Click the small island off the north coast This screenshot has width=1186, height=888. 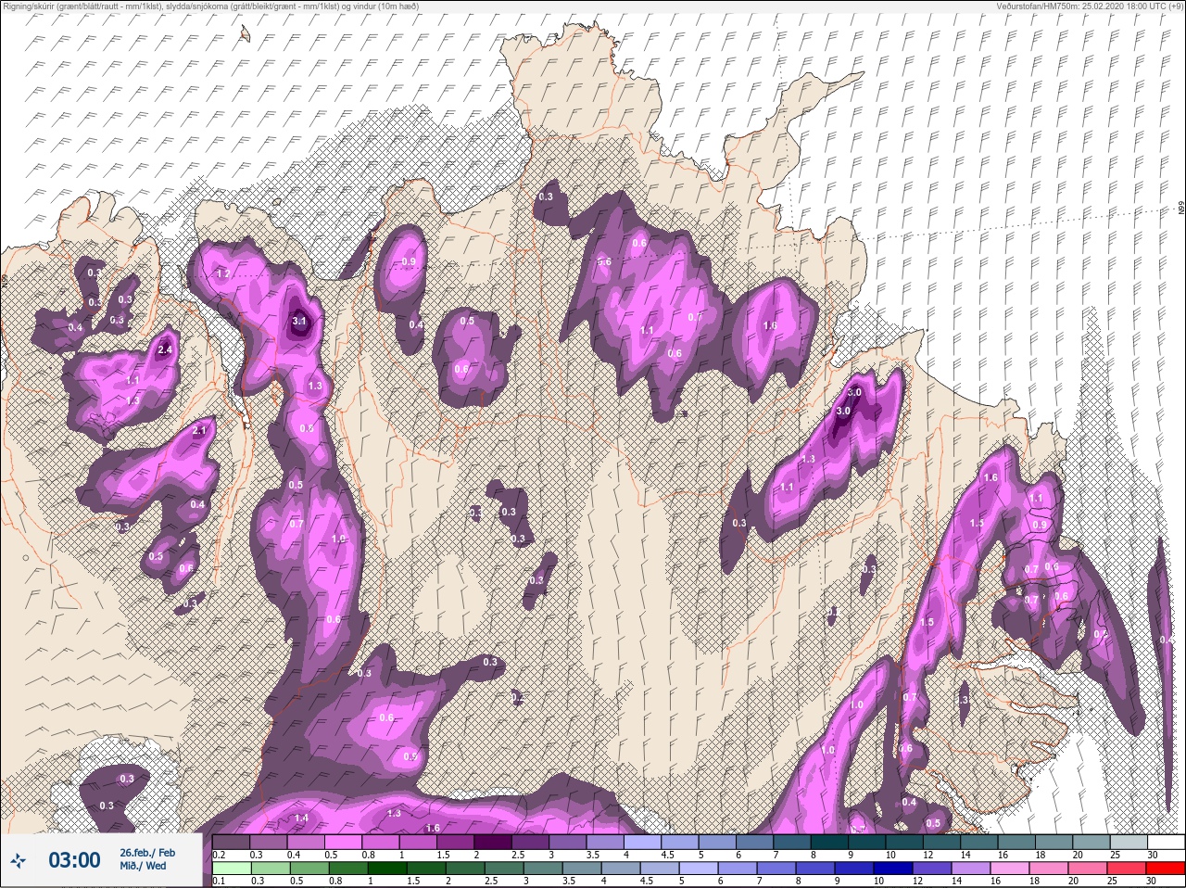[x=246, y=34]
